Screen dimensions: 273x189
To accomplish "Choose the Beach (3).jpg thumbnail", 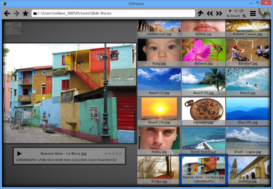I will tap(203, 82).
